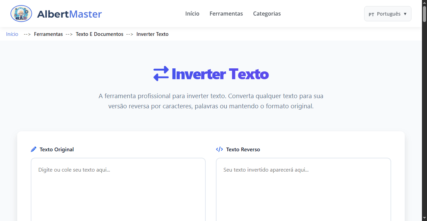
Task: Open the Português language dropdown
Action: 387,14
